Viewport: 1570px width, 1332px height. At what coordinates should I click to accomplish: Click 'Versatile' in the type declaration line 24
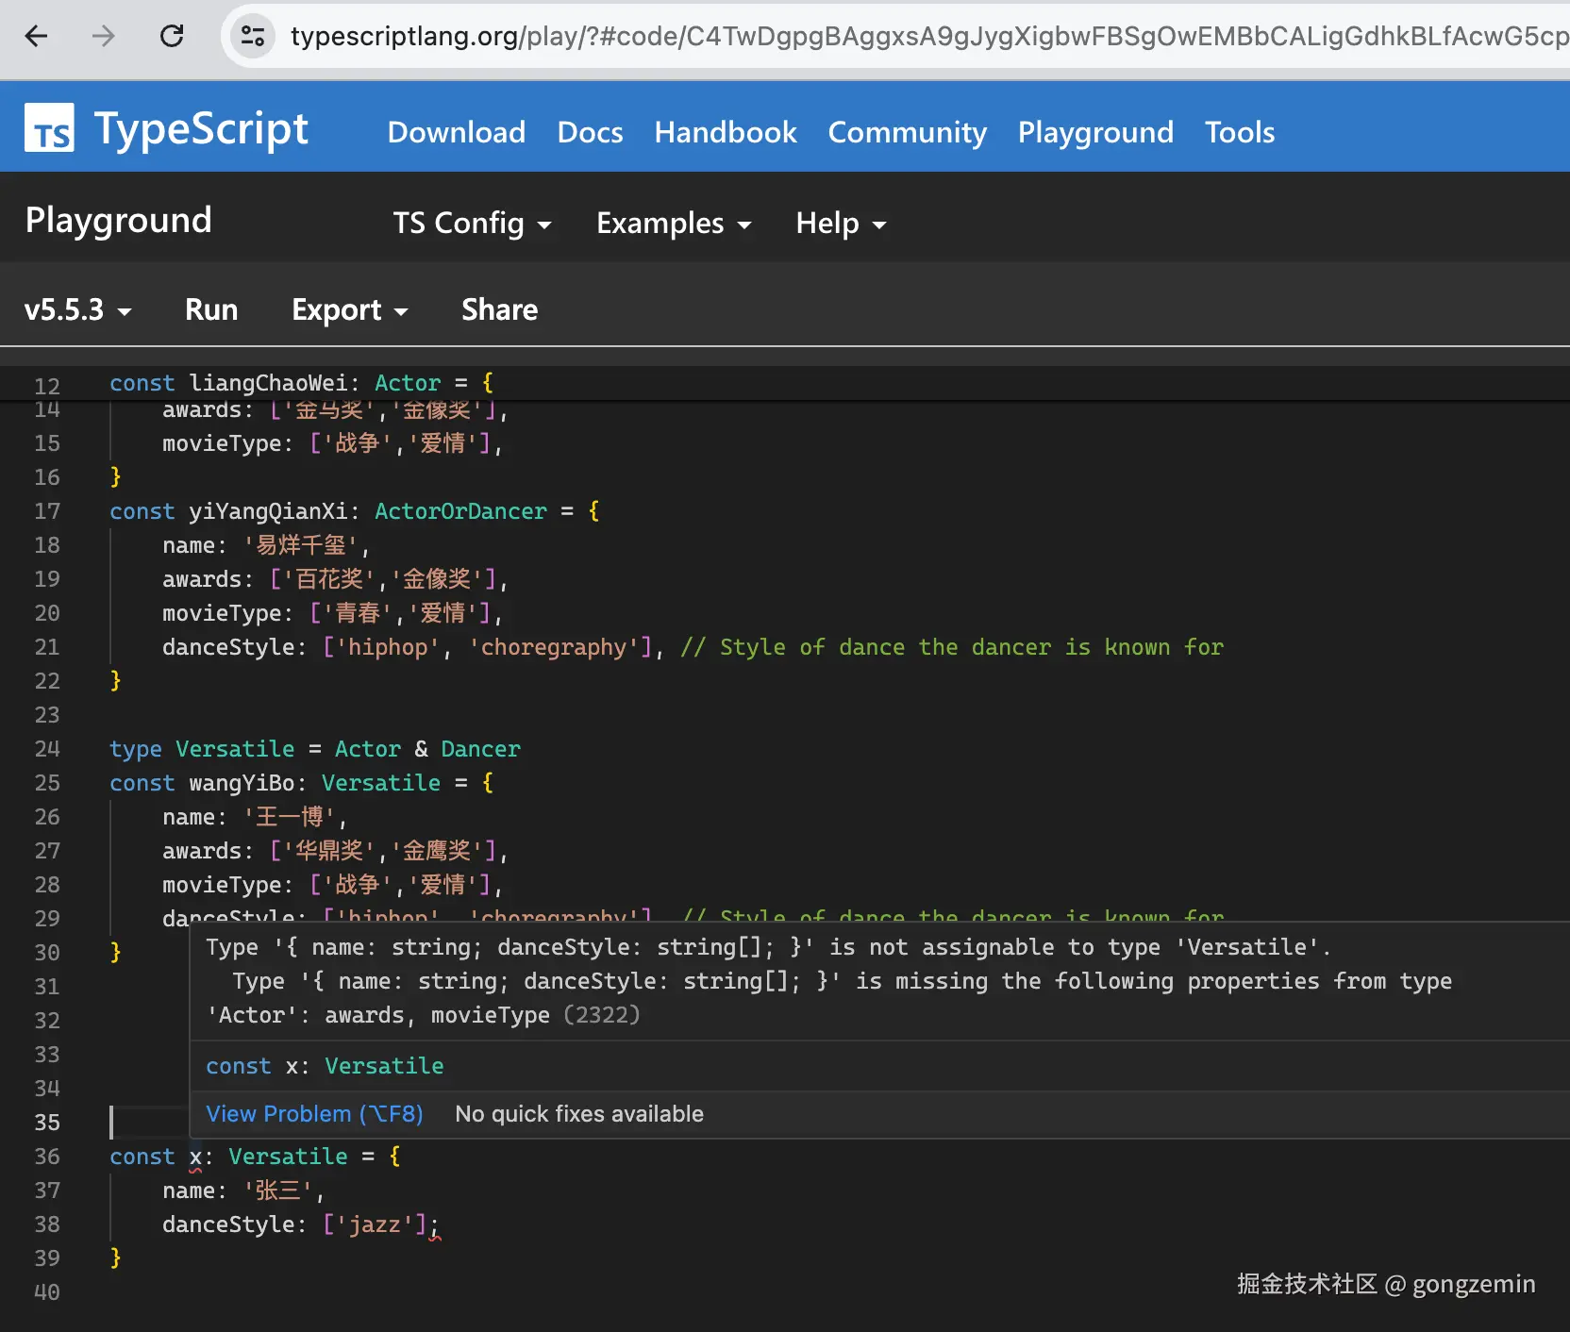[x=235, y=749]
